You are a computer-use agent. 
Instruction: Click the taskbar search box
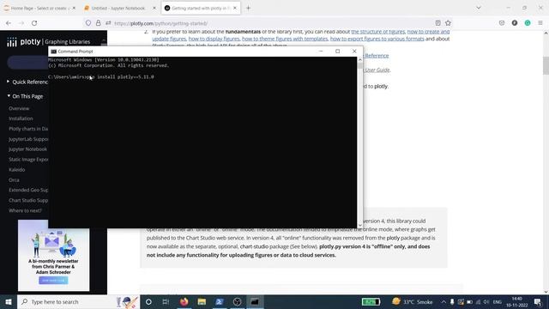click(78, 301)
